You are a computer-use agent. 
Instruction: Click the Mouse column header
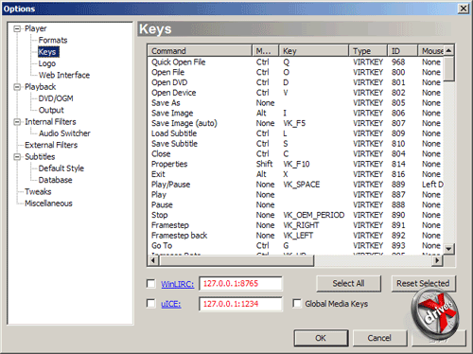[430, 51]
